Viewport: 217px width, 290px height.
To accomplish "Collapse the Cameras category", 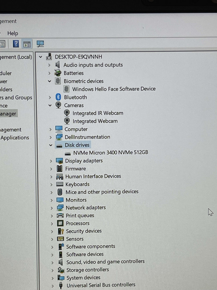I will (50, 105).
